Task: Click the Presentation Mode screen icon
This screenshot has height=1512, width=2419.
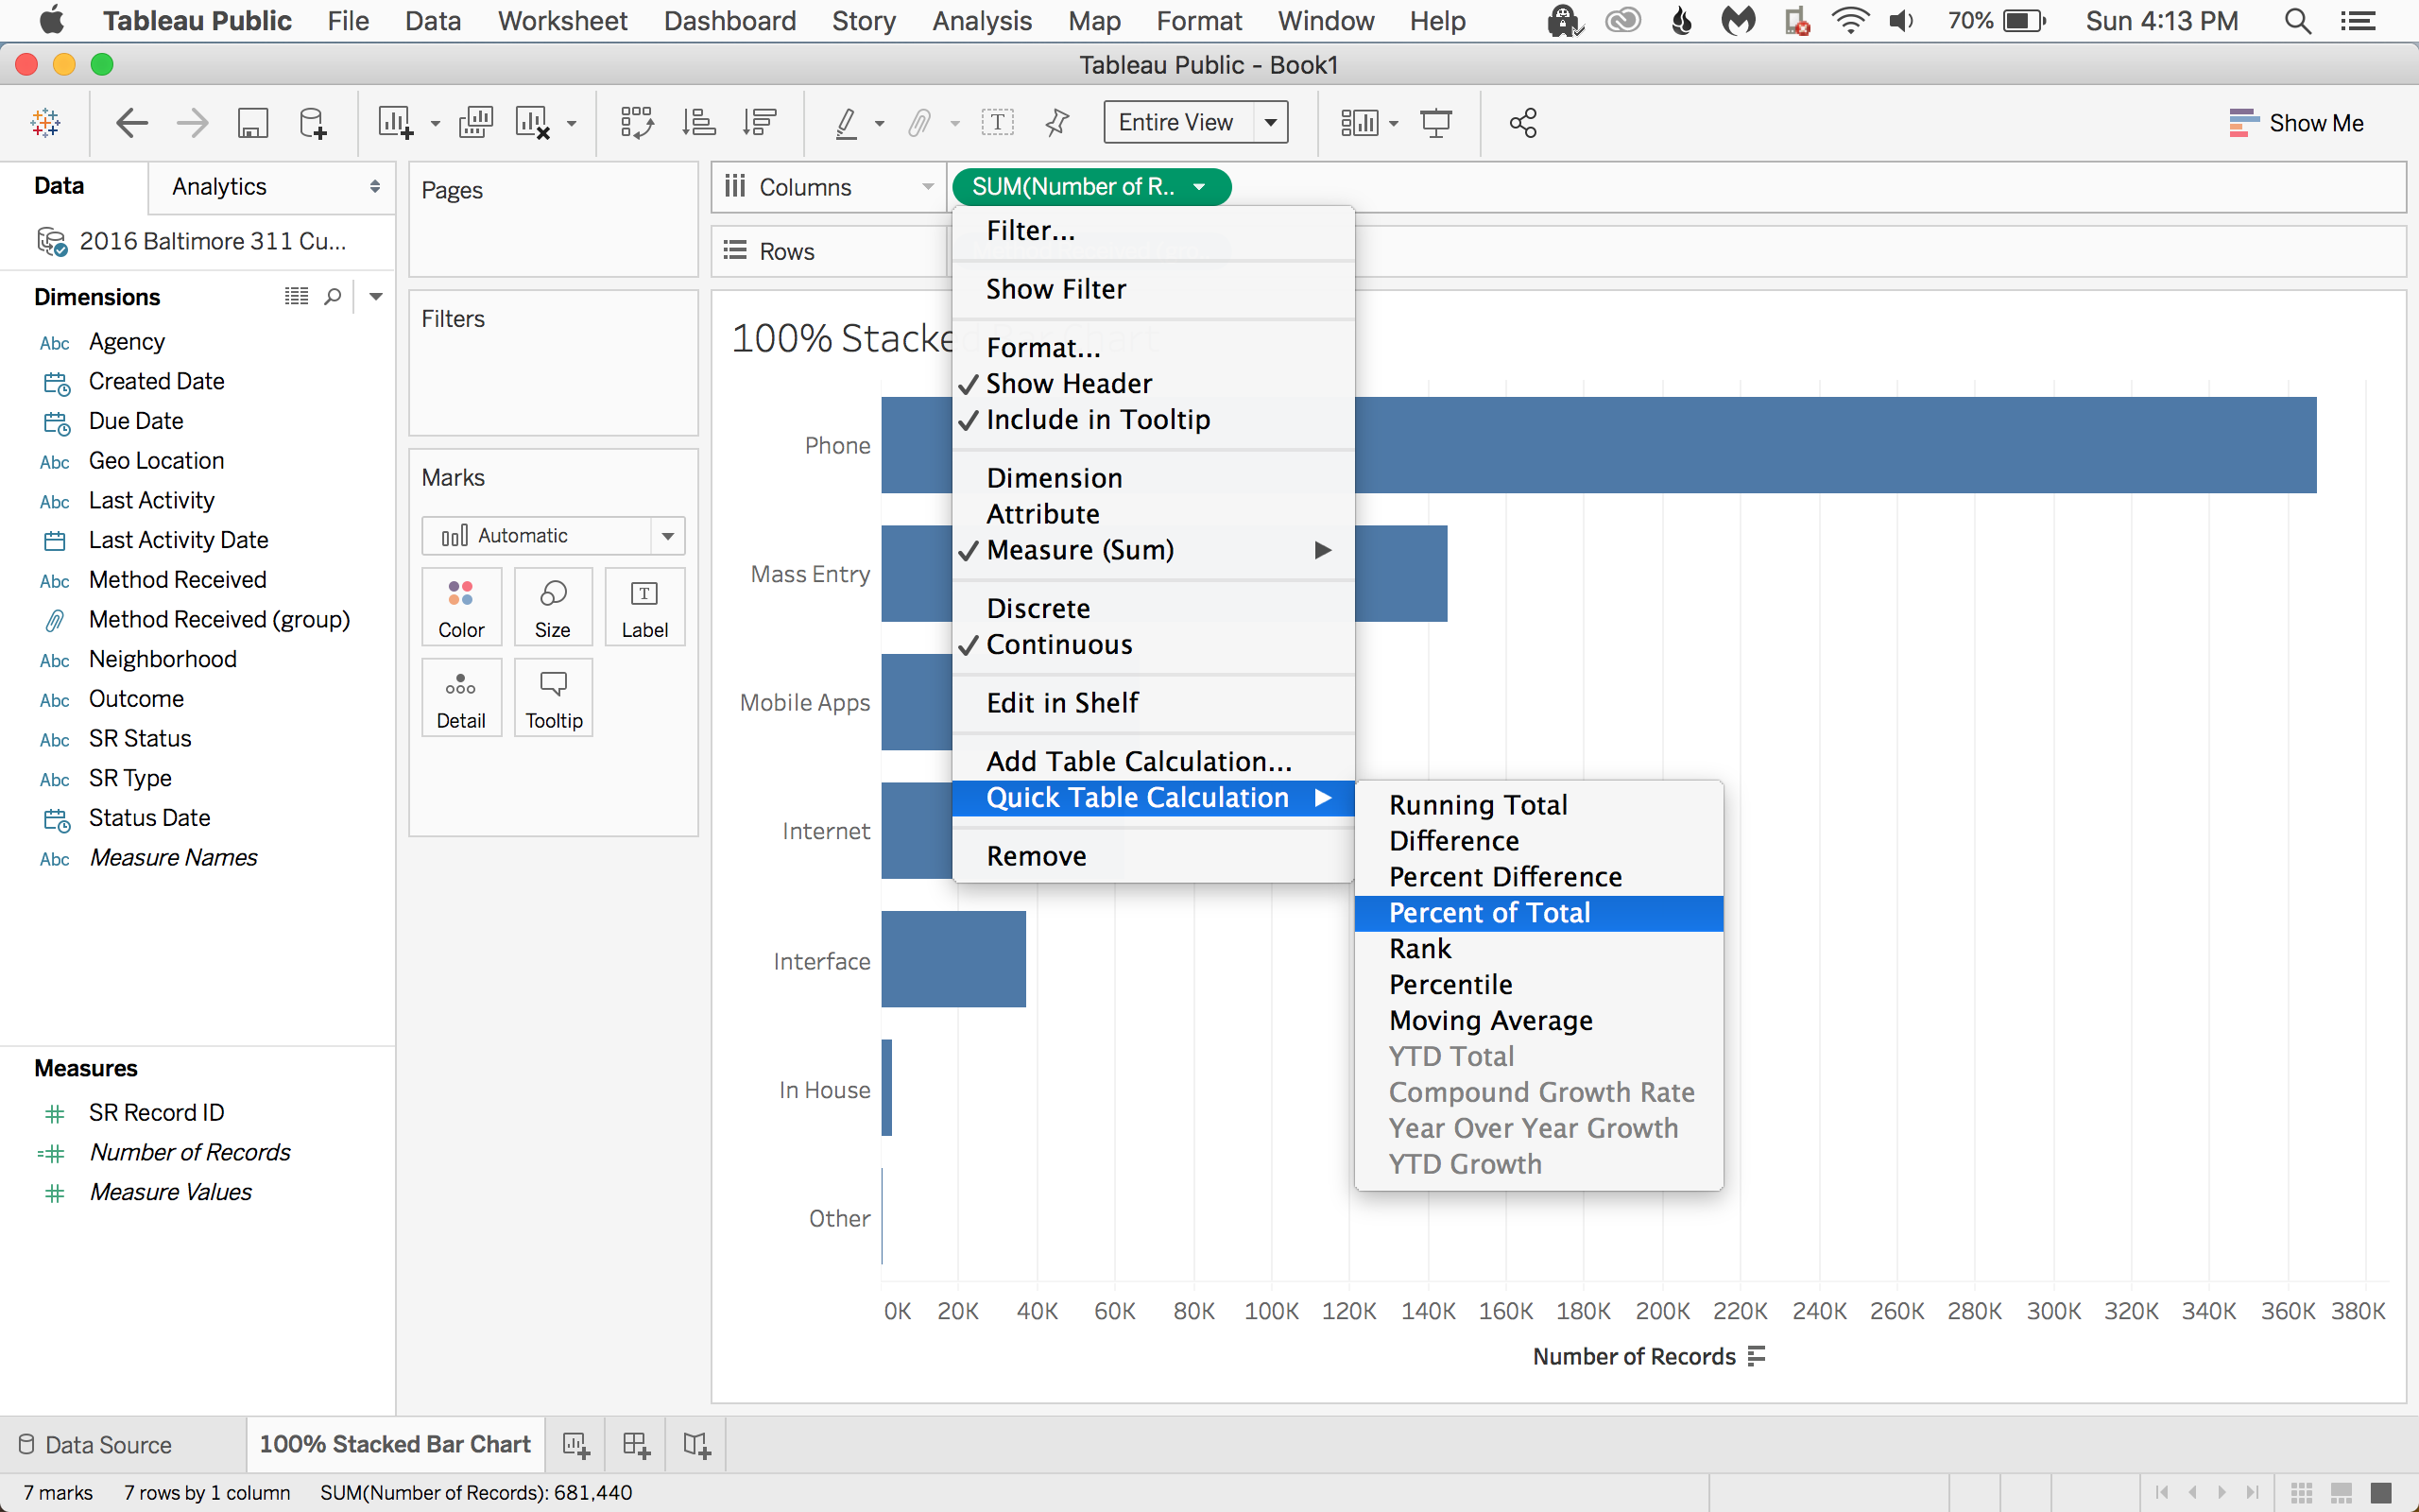Action: tap(1436, 123)
